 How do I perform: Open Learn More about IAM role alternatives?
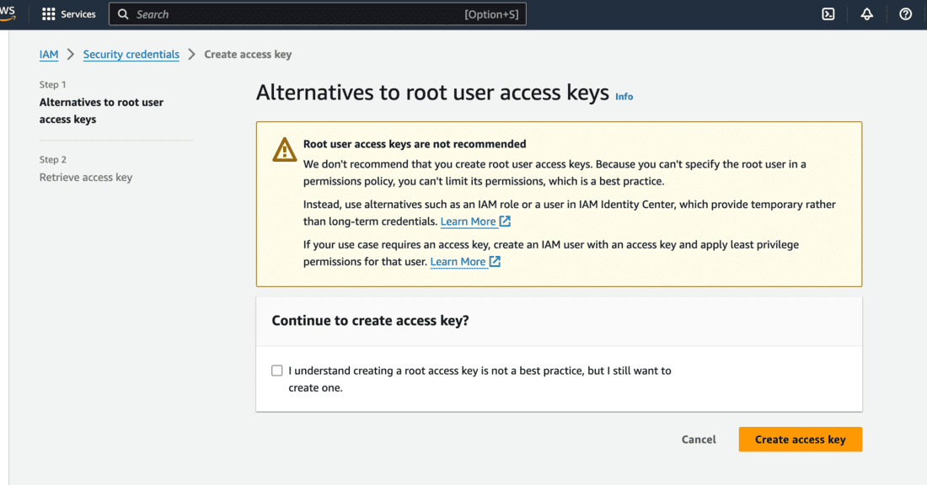click(x=468, y=221)
